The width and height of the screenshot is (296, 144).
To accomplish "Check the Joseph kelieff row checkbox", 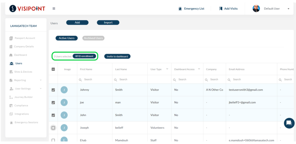I will point(53,128).
